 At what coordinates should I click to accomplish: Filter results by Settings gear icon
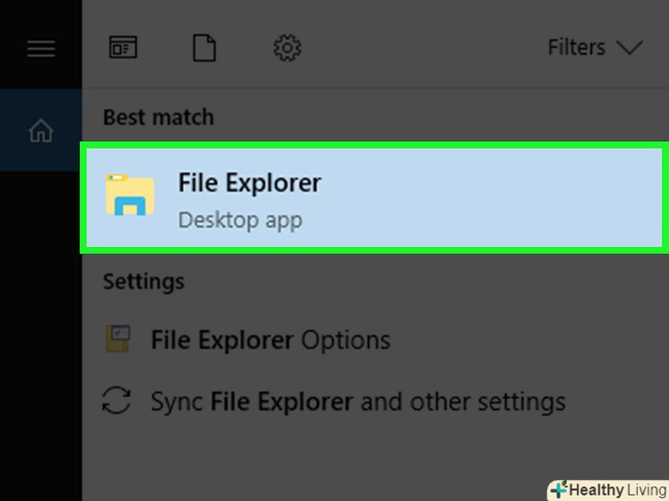tap(288, 48)
